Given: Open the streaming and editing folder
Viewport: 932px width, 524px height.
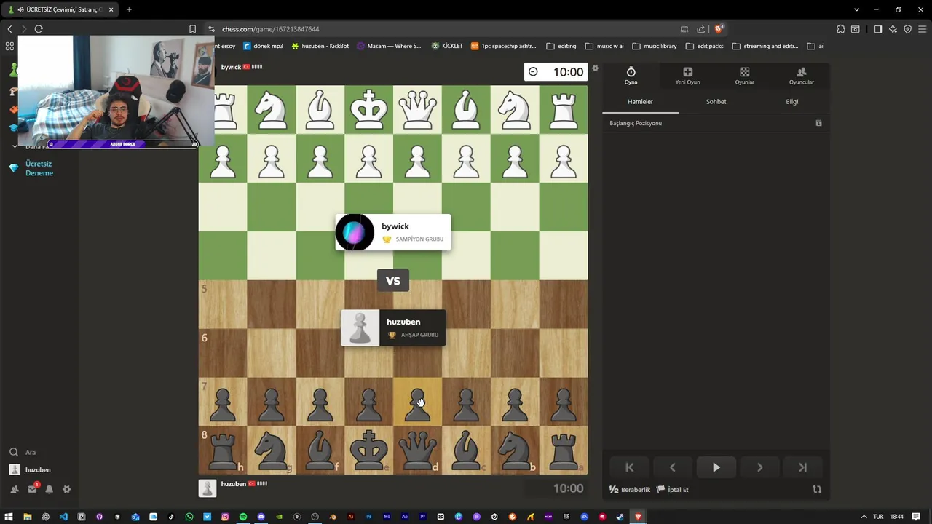Looking at the screenshot, I should pos(765,46).
